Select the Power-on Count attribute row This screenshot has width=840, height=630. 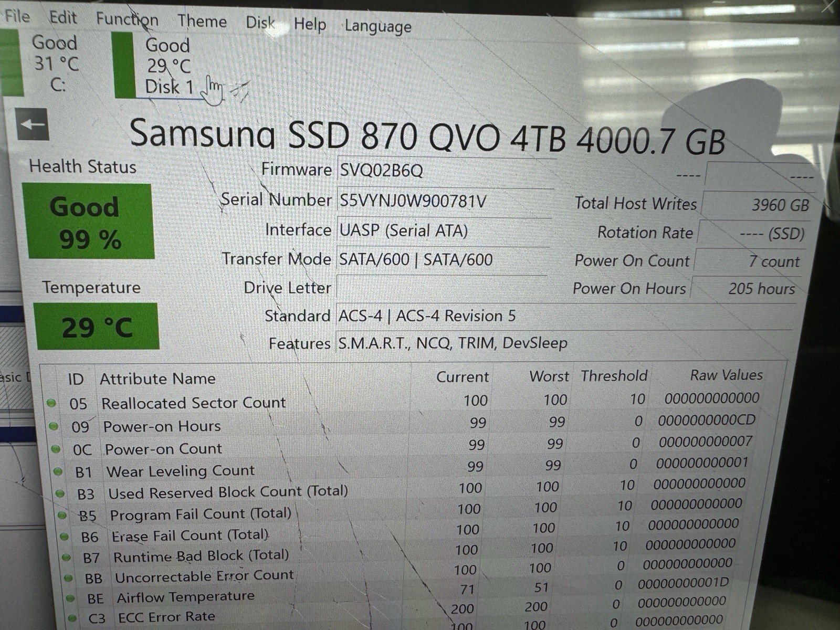coord(404,446)
